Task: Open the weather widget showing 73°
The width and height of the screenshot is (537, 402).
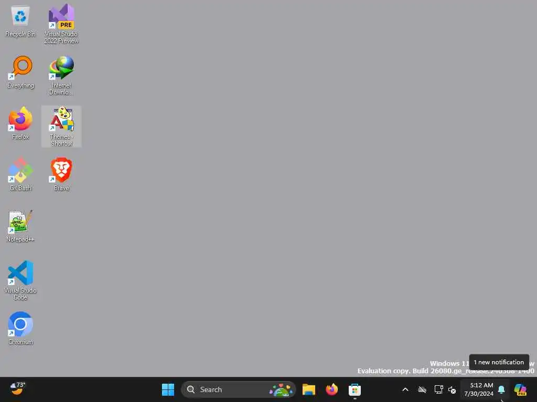Action: click(17, 389)
